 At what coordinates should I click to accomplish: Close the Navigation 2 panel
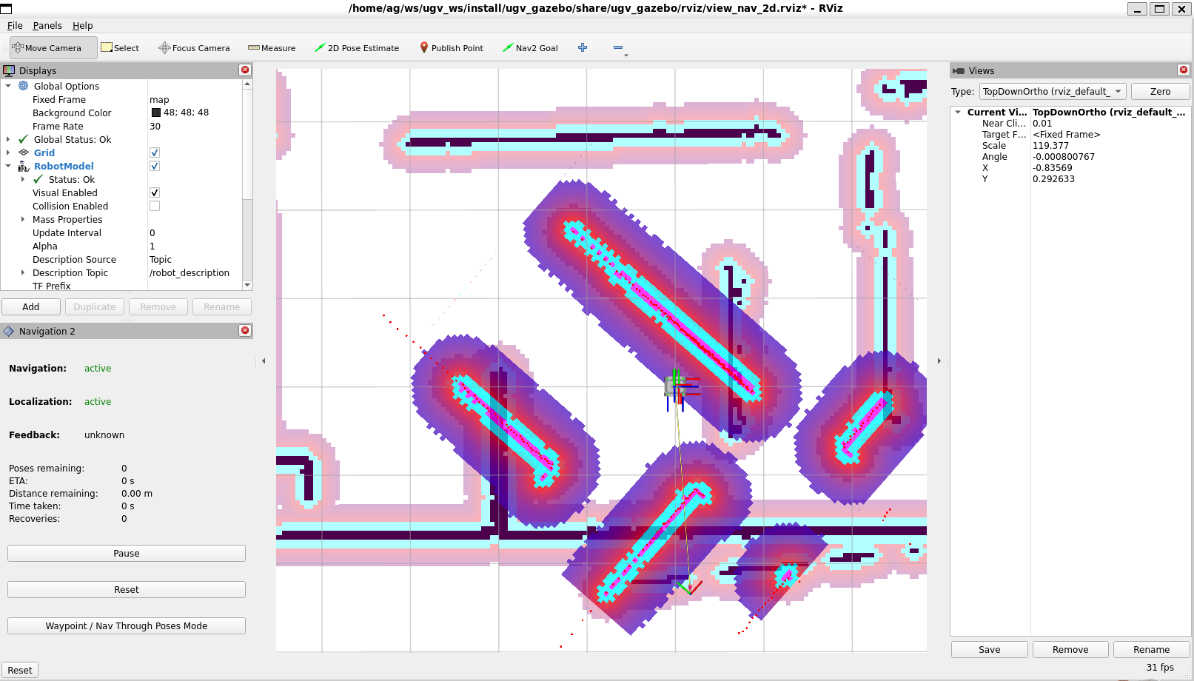click(245, 330)
